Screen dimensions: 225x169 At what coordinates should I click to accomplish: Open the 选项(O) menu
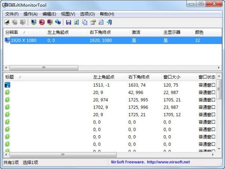tap(87, 14)
